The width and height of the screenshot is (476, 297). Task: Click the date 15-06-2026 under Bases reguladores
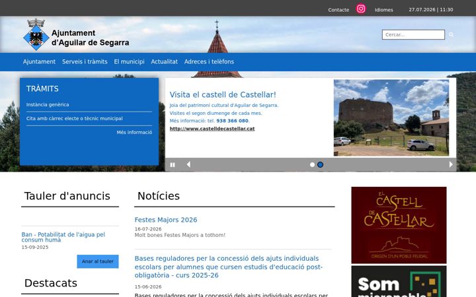tap(148, 286)
